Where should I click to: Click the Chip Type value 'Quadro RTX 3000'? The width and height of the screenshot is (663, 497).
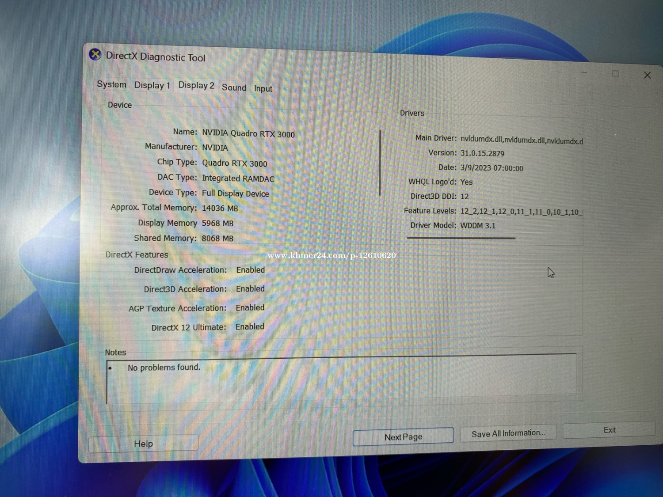coord(235,163)
